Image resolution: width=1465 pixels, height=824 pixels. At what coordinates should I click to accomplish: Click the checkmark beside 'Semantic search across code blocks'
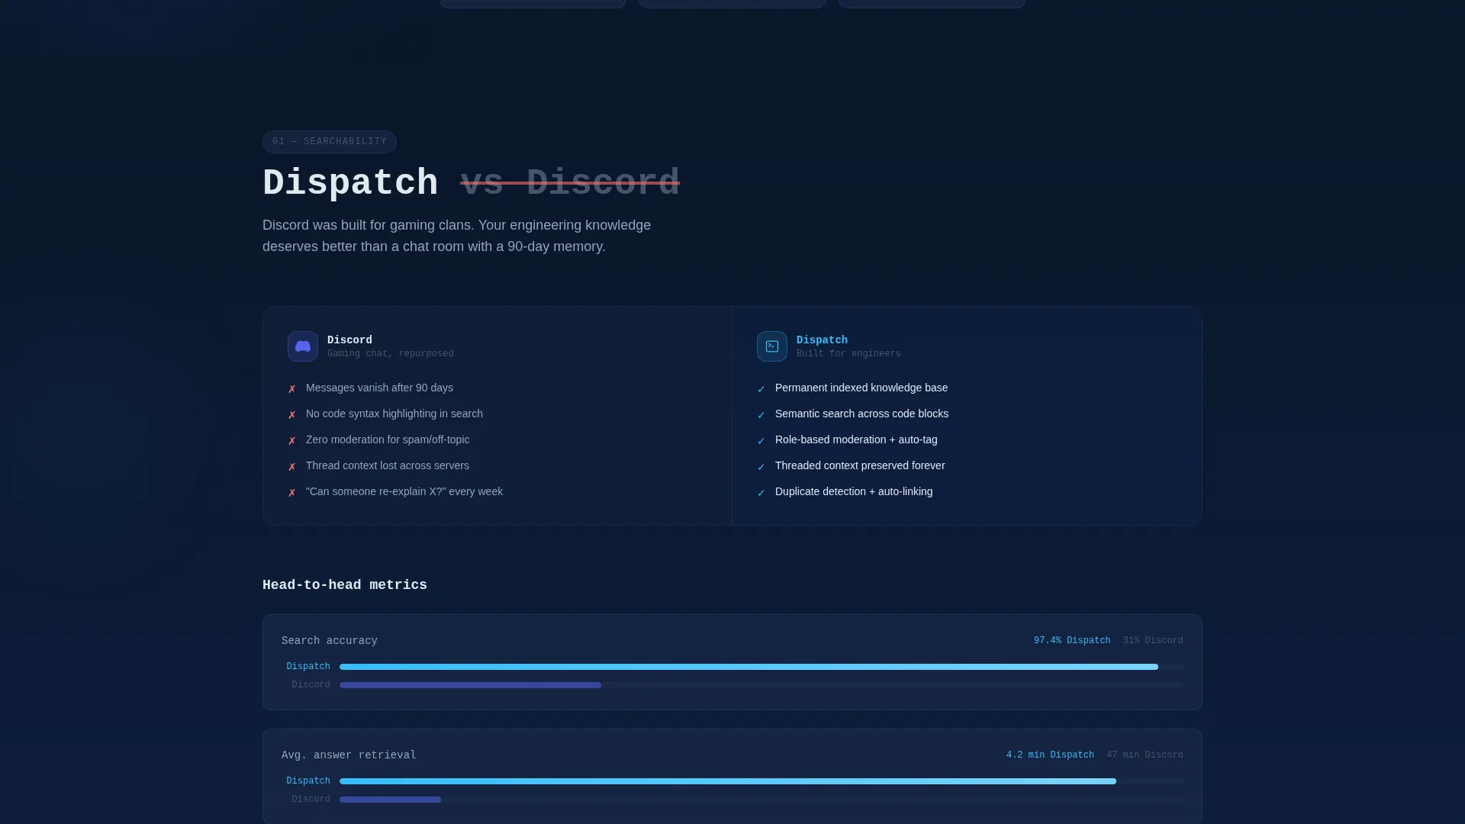coord(761,415)
